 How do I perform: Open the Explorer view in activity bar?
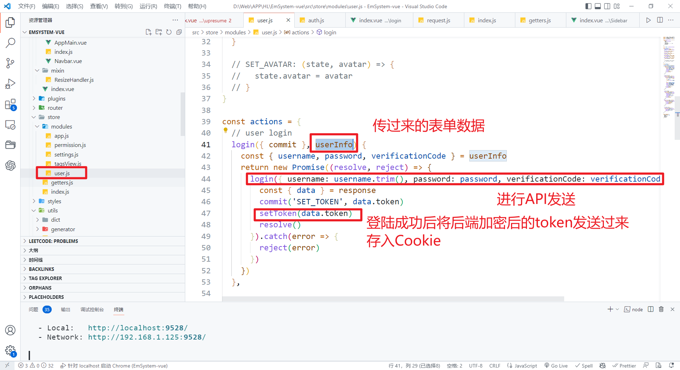click(x=10, y=23)
